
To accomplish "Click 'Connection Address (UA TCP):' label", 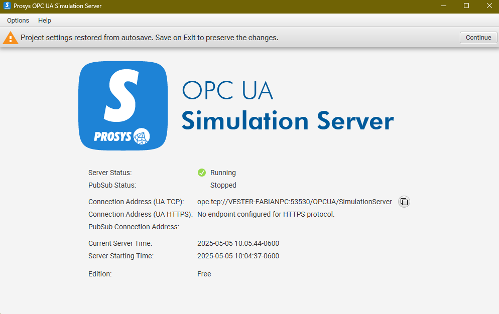I will (x=136, y=202).
